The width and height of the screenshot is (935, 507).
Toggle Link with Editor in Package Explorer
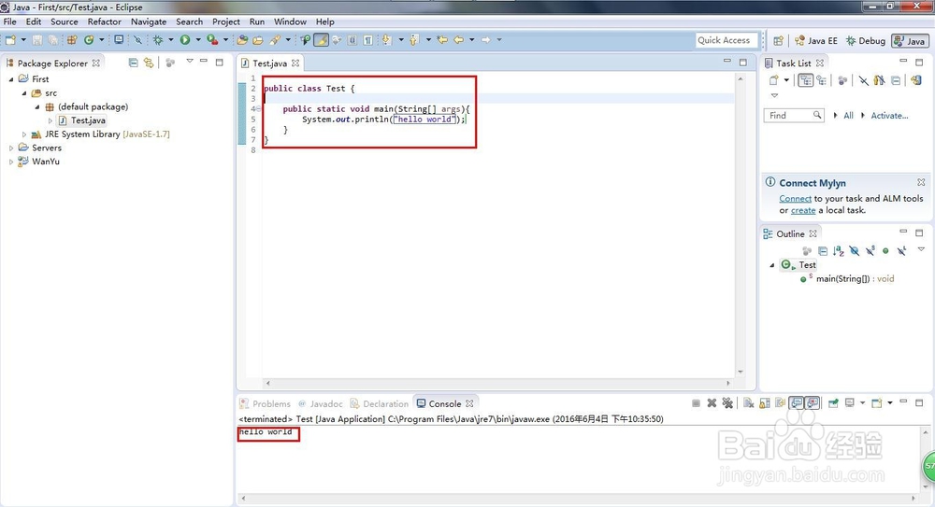tap(149, 63)
